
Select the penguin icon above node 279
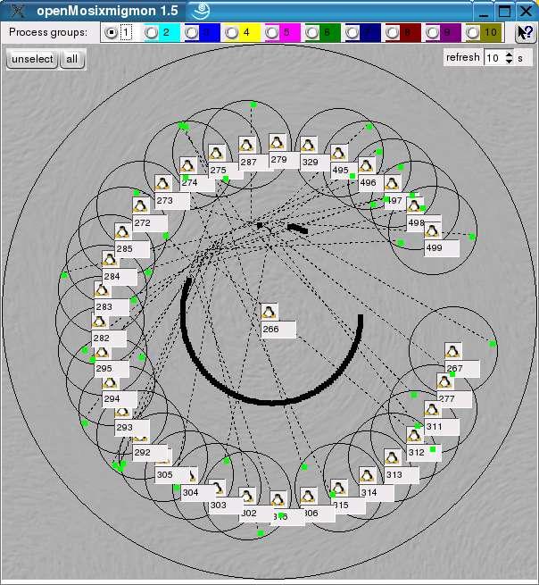coord(277,143)
